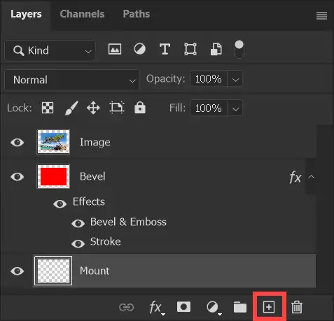Viewport: 334px width, 321px height.
Task: Hide the Bevel & Emboss effect
Action: [78, 223]
